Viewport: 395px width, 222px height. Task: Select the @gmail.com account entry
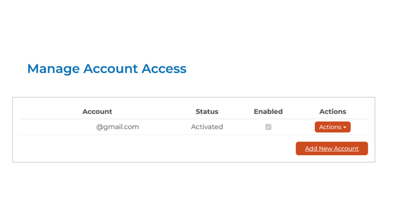click(x=118, y=127)
